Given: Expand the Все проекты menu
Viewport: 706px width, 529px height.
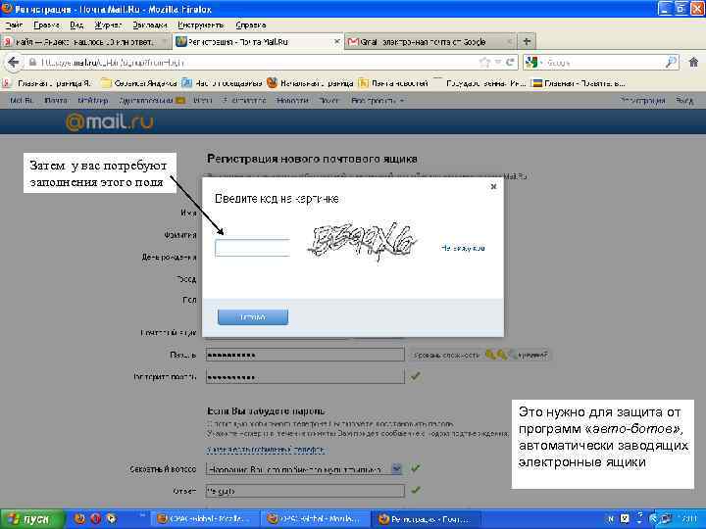Looking at the screenshot, I should 378,101.
